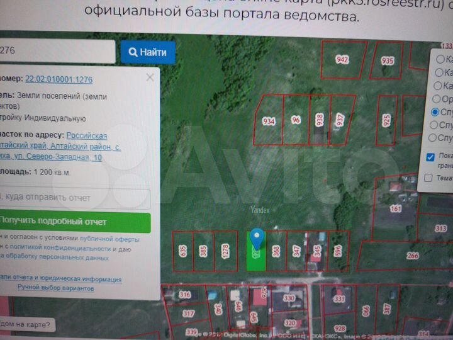Uncheck the checked 'Пока' boundaries checkbox
Viewport: 453px width, 340px height.
coord(430,157)
